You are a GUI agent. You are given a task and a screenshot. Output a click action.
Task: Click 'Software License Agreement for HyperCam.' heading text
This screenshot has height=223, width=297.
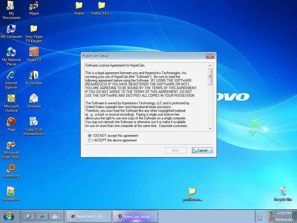click(115, 65)
